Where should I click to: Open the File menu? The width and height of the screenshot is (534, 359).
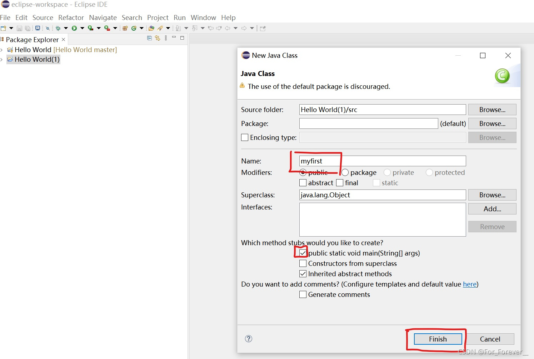point(5,17)
